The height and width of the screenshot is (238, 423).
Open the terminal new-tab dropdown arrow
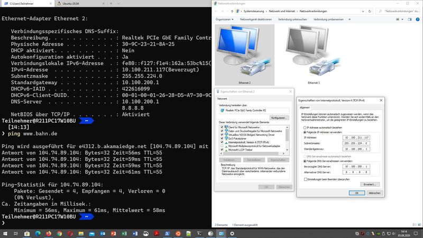[118, 4]
